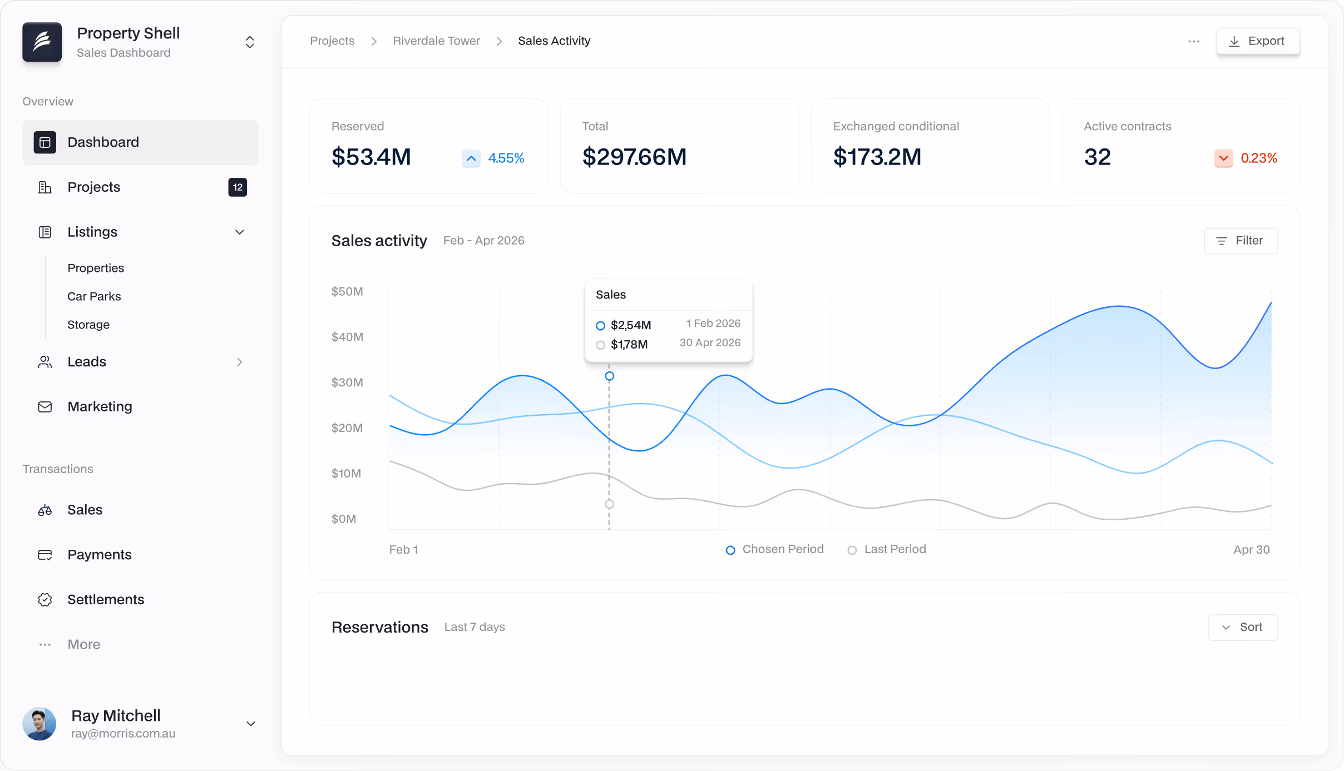Click the Projects building icon
Viewport: 1344px width, 771px height.
[45, 187]
